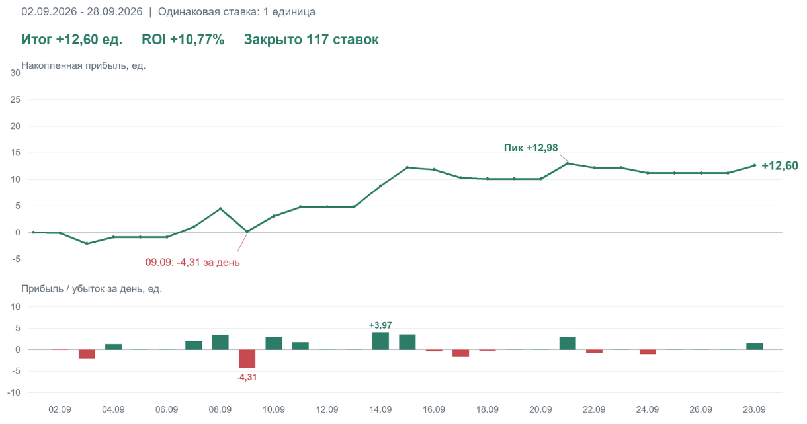The height and width of the screenshot is (424, 807).
Task: Click the red bar for 17.09
Action: click(461, 353)
